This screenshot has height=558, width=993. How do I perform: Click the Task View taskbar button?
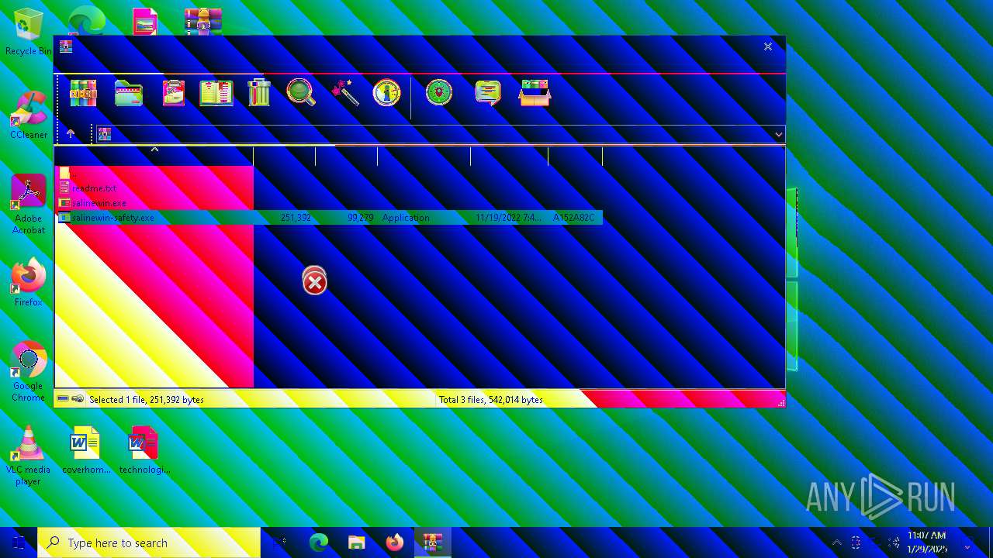(x=280, y=542)
